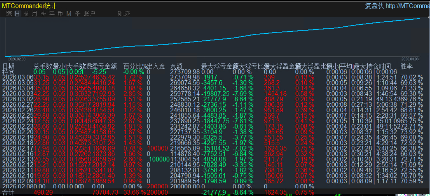Click the total percentage 33.66 %
Viewport: 430px width, 196px height.
coord(135,192)
